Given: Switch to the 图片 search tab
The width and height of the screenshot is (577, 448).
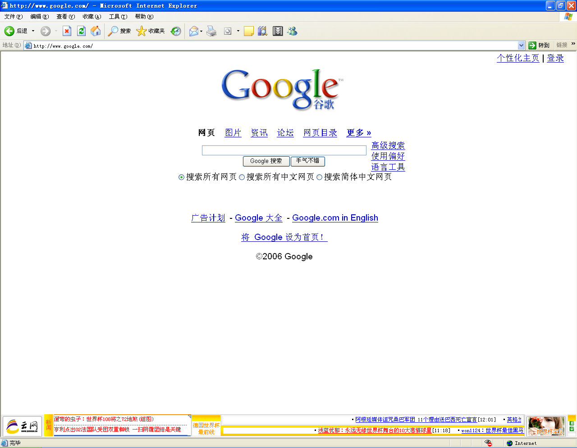Looking at the screenshot, I should 233,133.
